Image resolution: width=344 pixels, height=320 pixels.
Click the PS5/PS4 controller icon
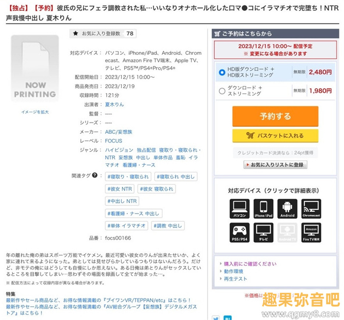(x=239, y=233)
